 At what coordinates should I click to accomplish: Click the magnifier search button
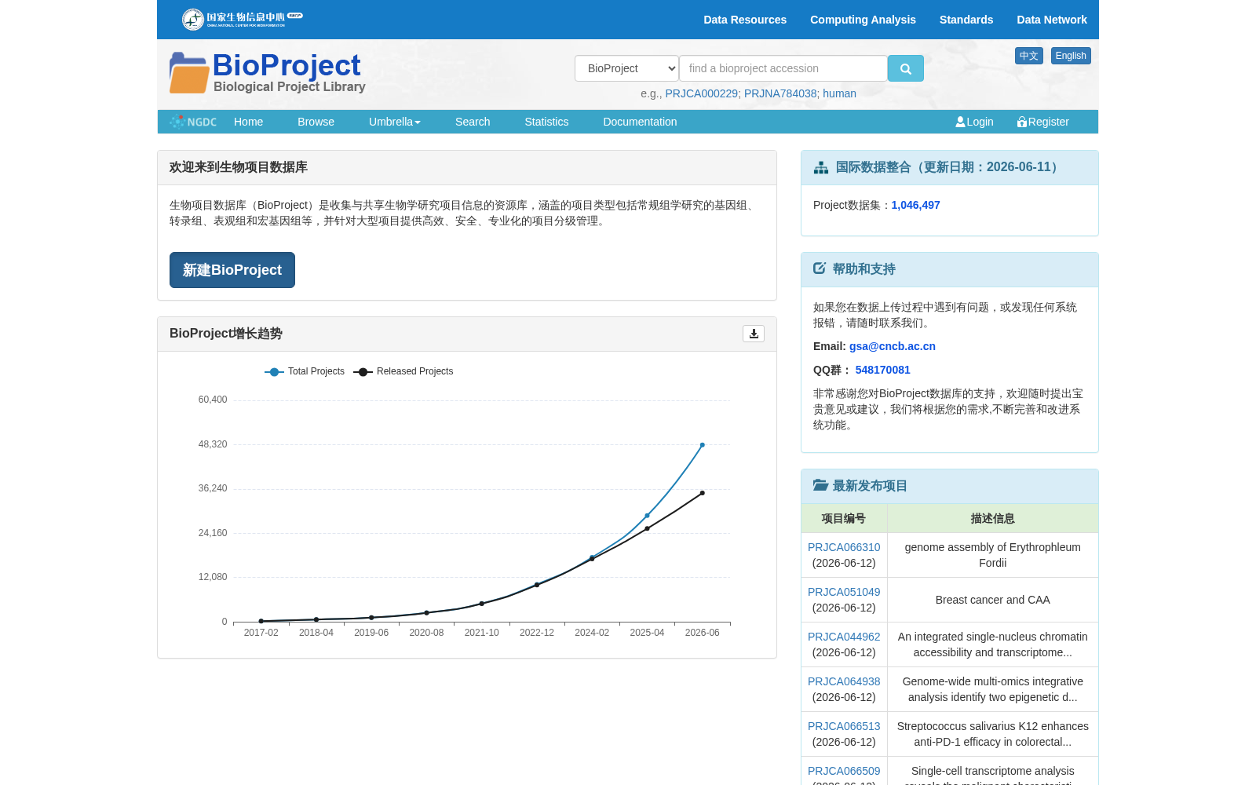pyautogui.click(x=905, y=68)
